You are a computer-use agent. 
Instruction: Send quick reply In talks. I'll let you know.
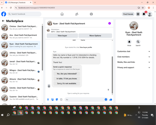click(x=67, y=79)
